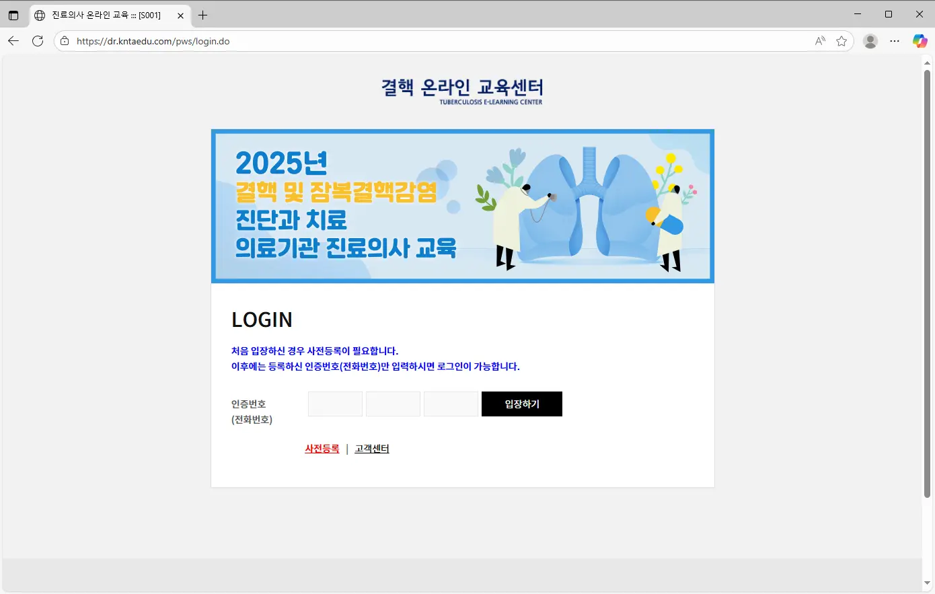This screenshot has width=935, height=594.
Task: Open the browser profile icon
Action: (x=870, y=41)
